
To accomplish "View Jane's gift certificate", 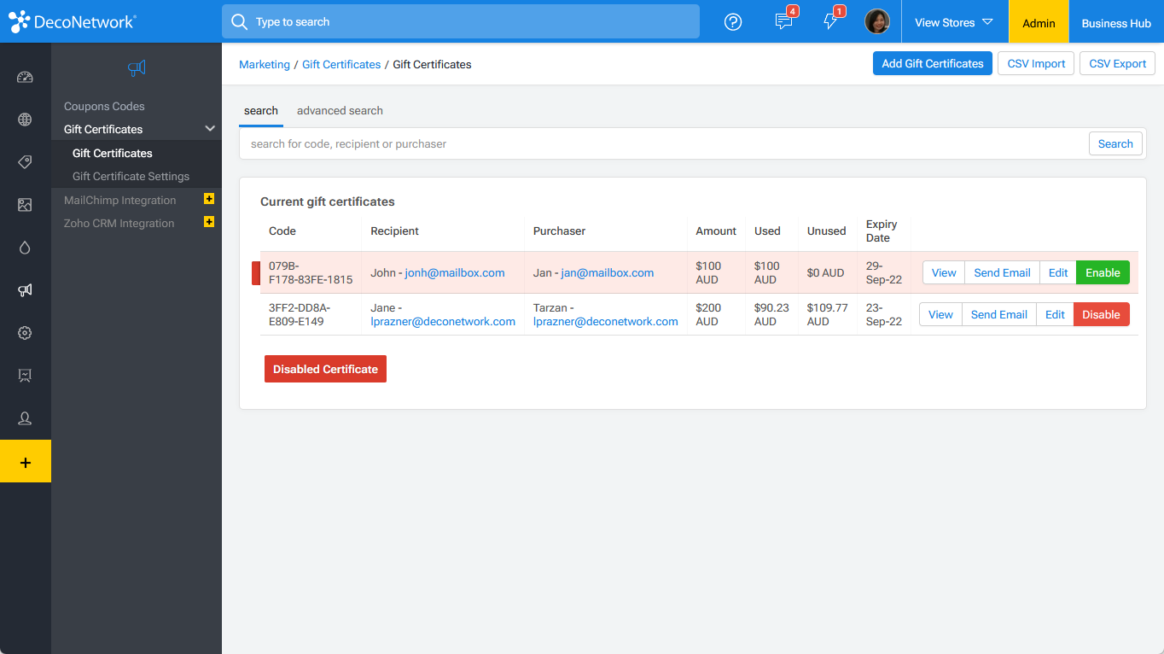I will tap(940, 314).
